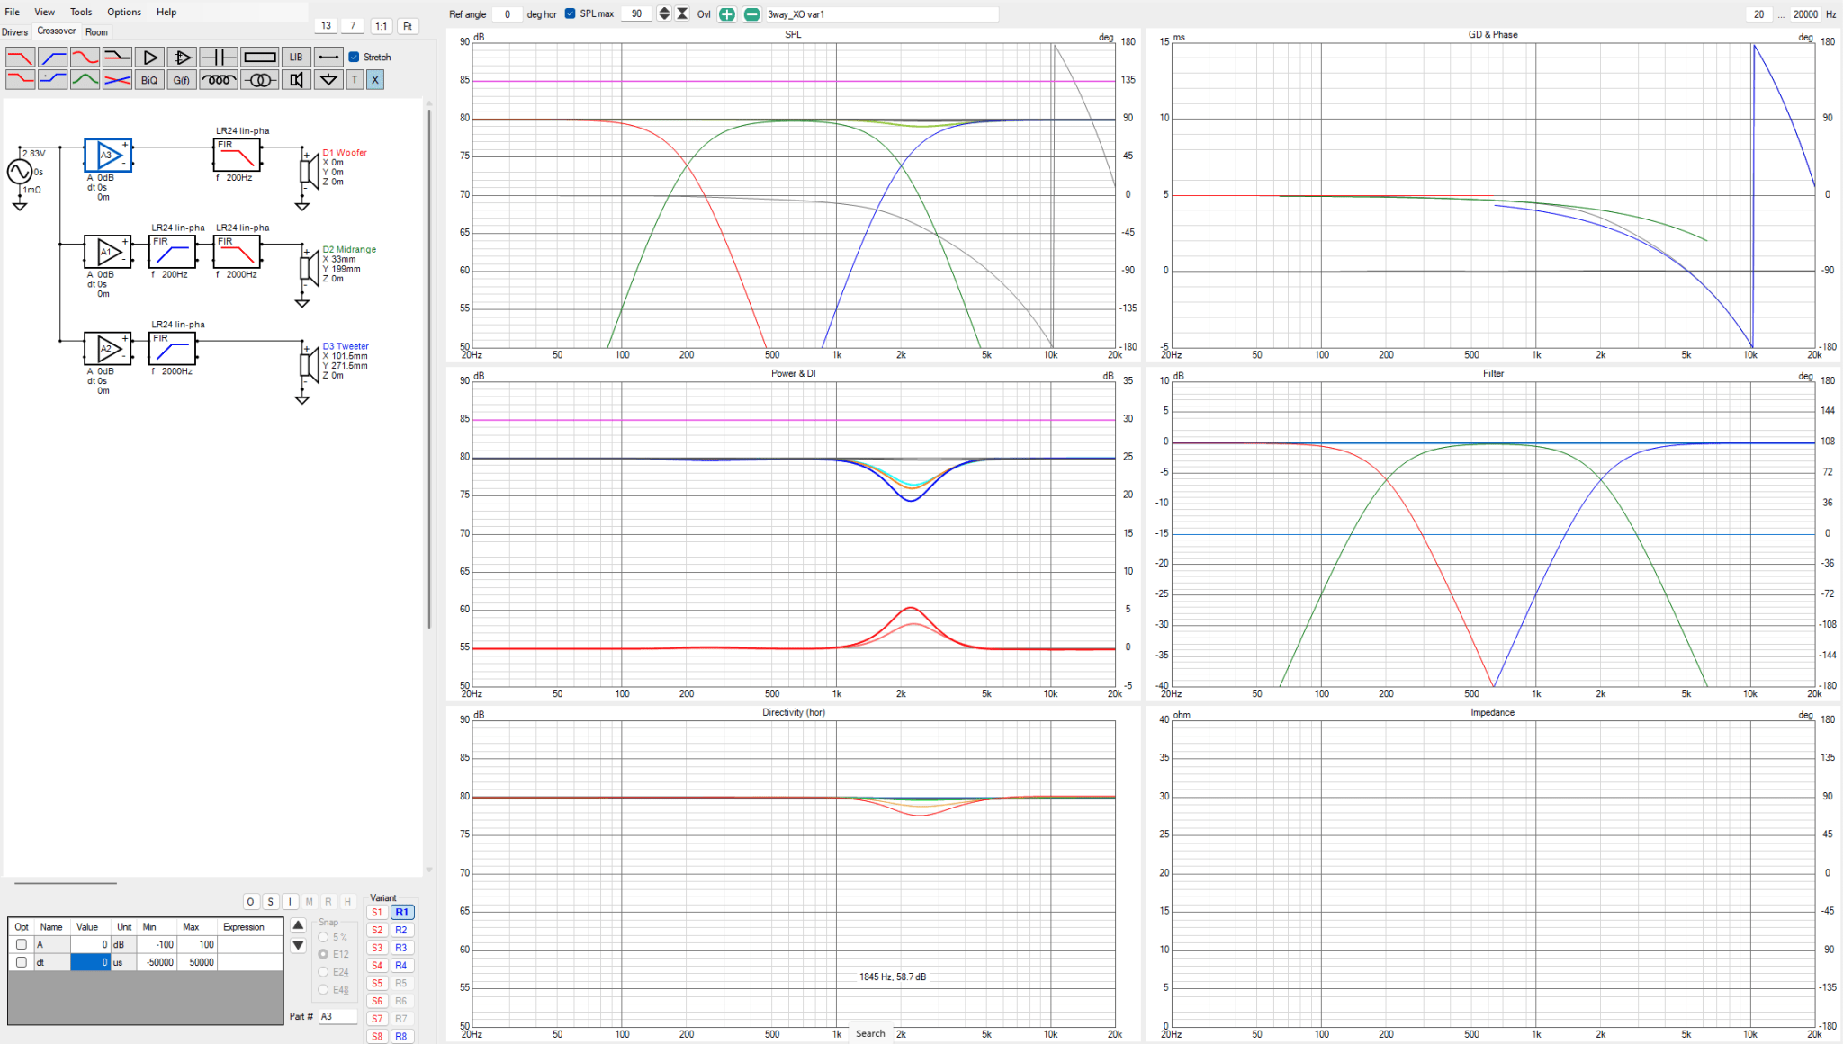Select amplifier A3 in the schematic

[108, 155]
